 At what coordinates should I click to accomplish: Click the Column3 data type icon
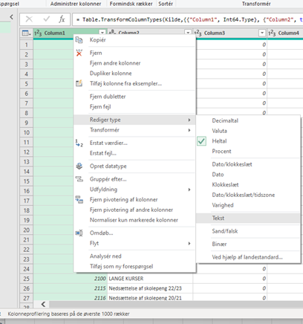(x=198, y=33)
